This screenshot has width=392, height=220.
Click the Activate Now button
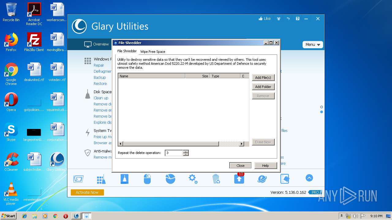[87, 192]
